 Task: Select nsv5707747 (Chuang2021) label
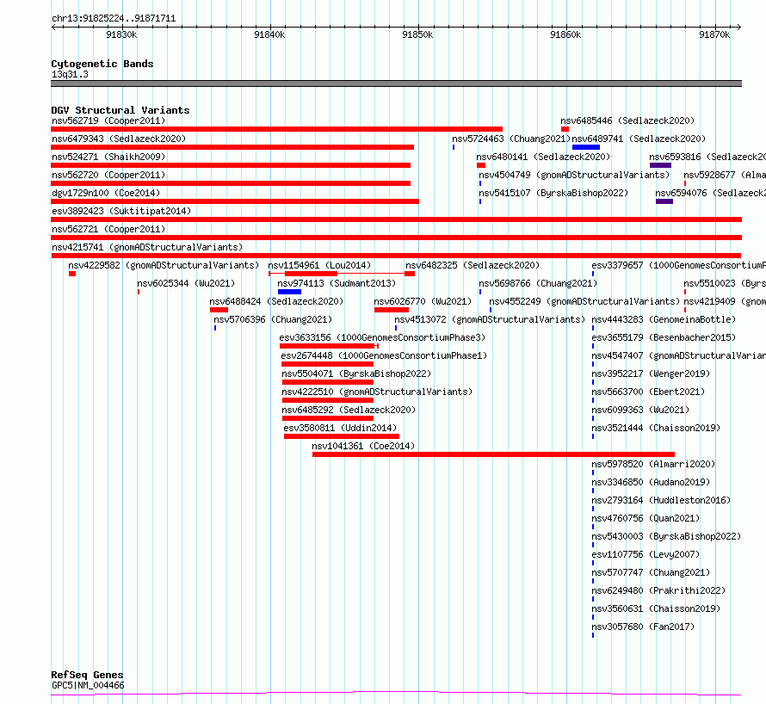tap(651, 572)
